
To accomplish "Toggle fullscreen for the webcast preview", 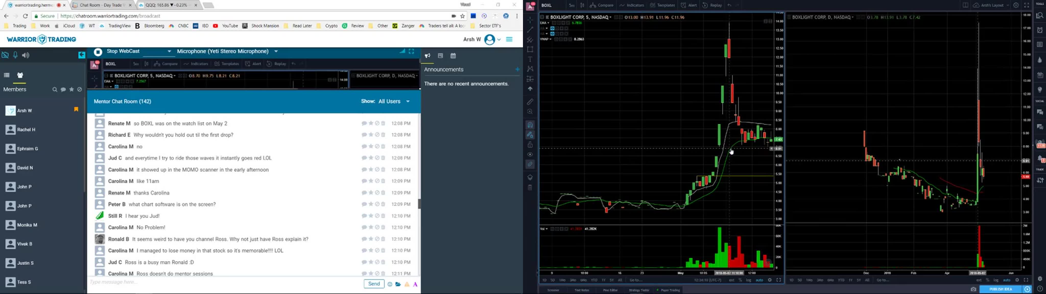I will coord(412,52).
